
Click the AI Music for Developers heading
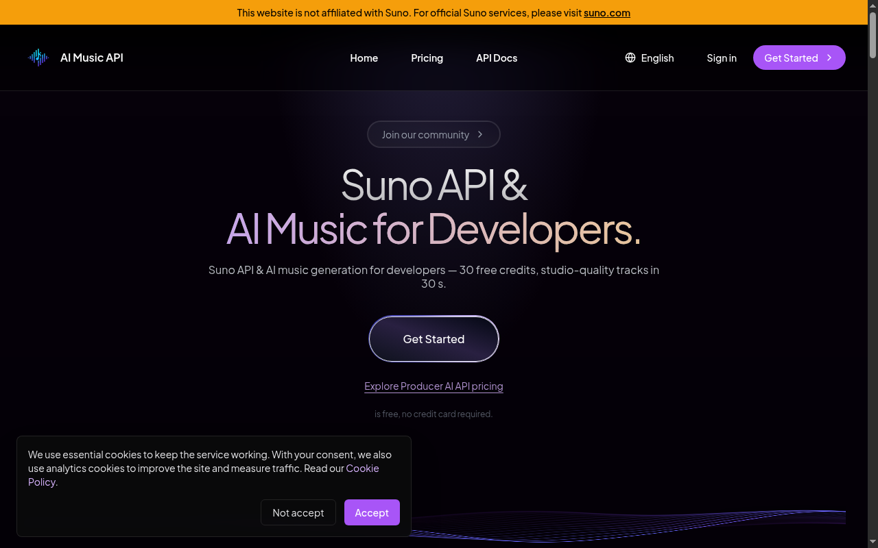tap(434, 228)
